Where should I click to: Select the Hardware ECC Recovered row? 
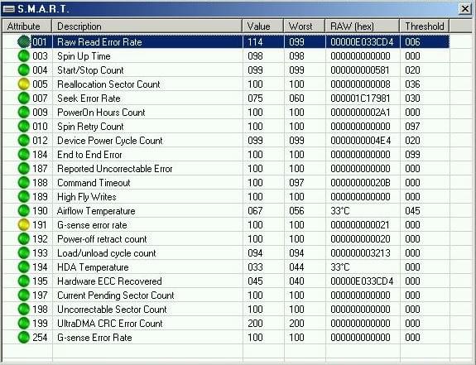[x=226, y=281]
